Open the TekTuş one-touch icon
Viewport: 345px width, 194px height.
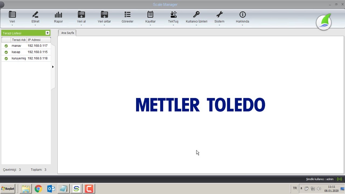pyautogui.click(x=173, y=15)
